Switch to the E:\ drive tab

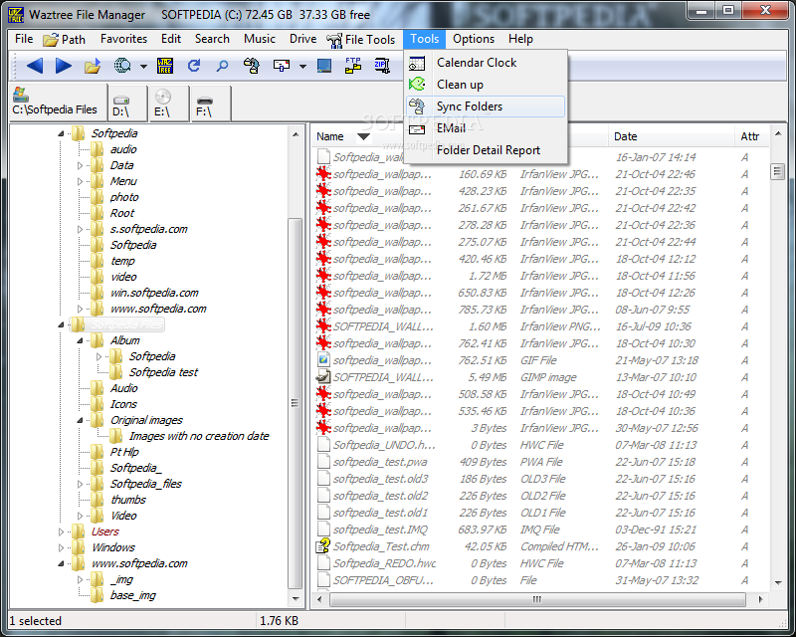tap(169, 104)
